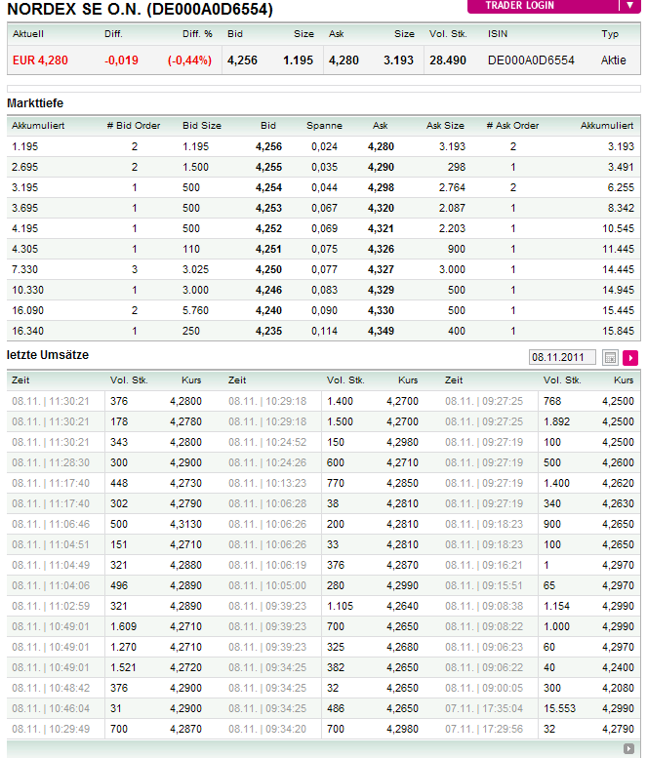The height and width of the screenshot is (758, 647).
Task: Click the trade volume 15.553
Action: pos(559,708)
